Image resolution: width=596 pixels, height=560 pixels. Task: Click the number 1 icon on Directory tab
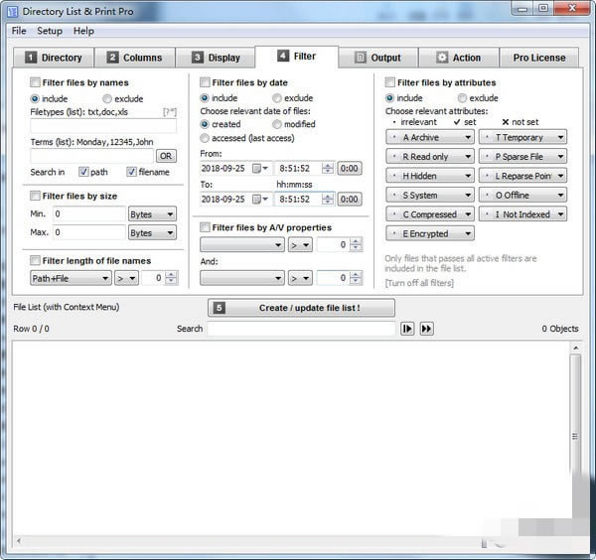(x=31, y=58)
